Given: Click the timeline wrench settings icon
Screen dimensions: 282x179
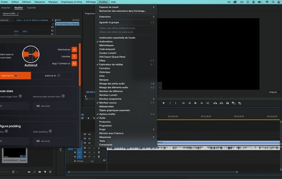Looking at the screenshot, I should pyautogui.click(x=94, y=118).
